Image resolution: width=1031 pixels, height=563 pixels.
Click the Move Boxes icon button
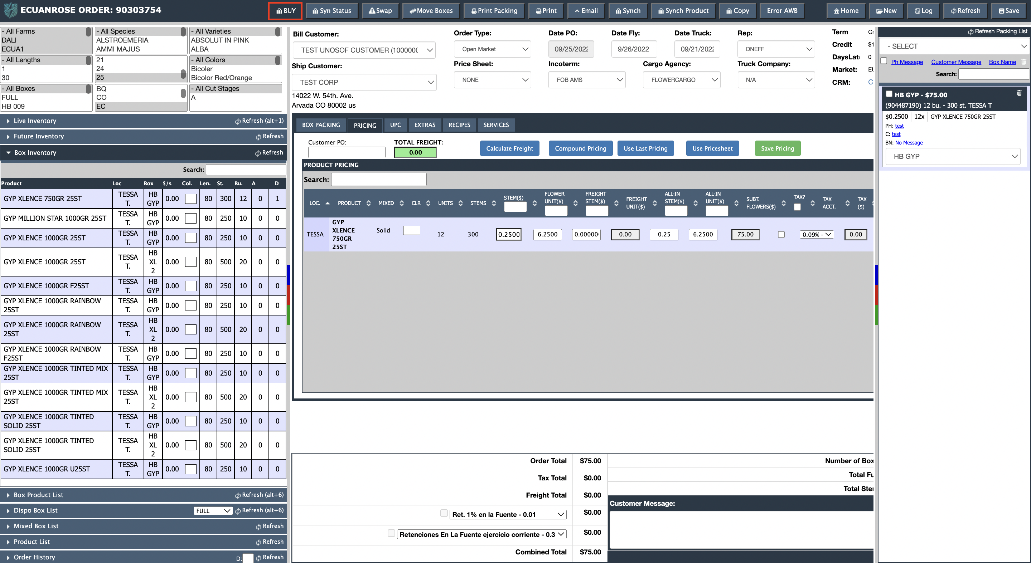[x=431, y=11]
